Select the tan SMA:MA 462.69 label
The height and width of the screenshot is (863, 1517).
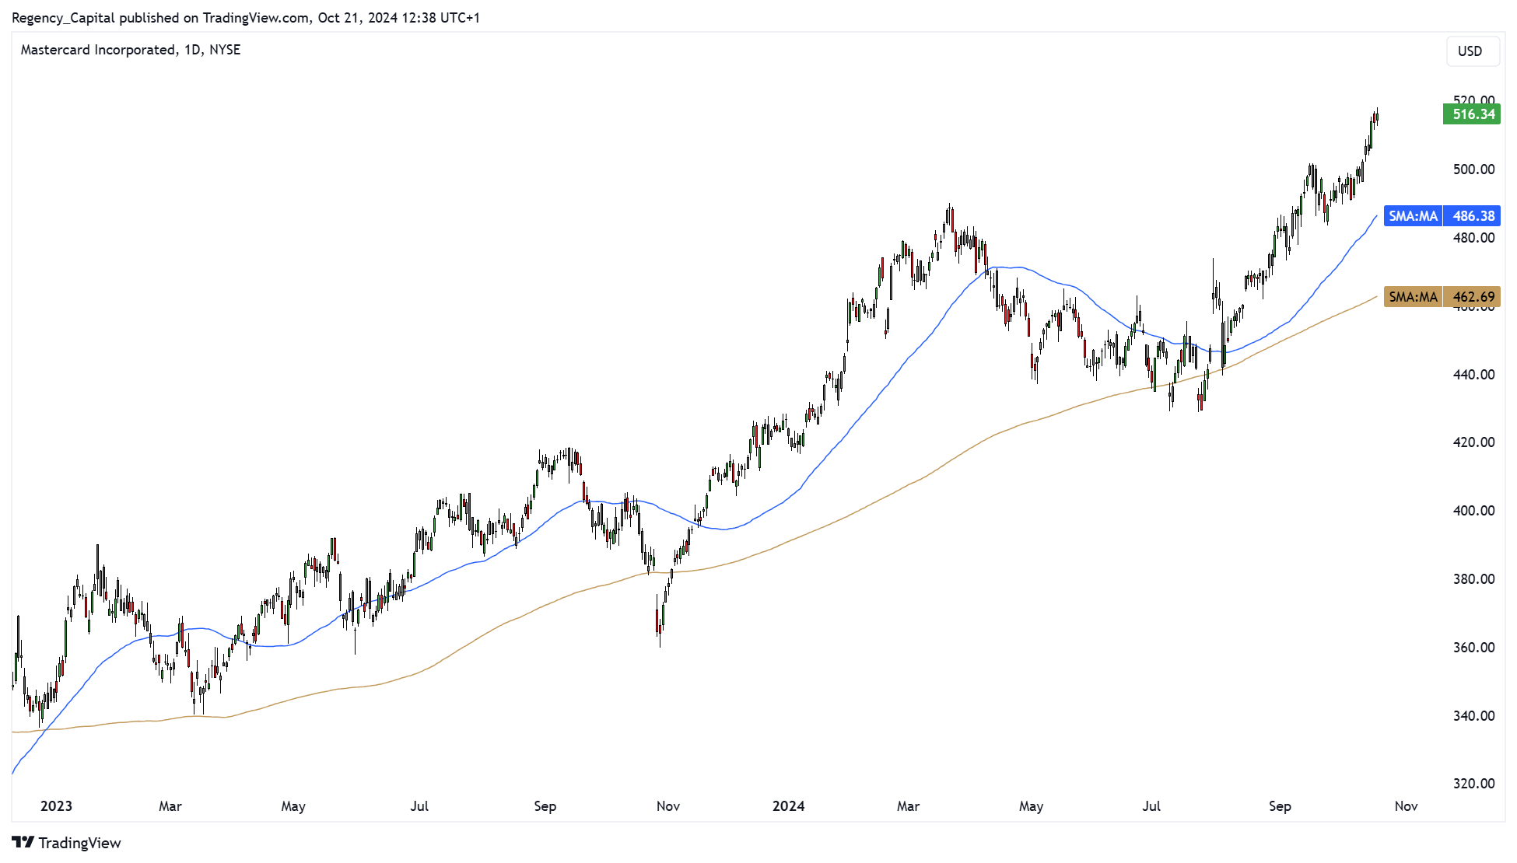coord(1442,297)
